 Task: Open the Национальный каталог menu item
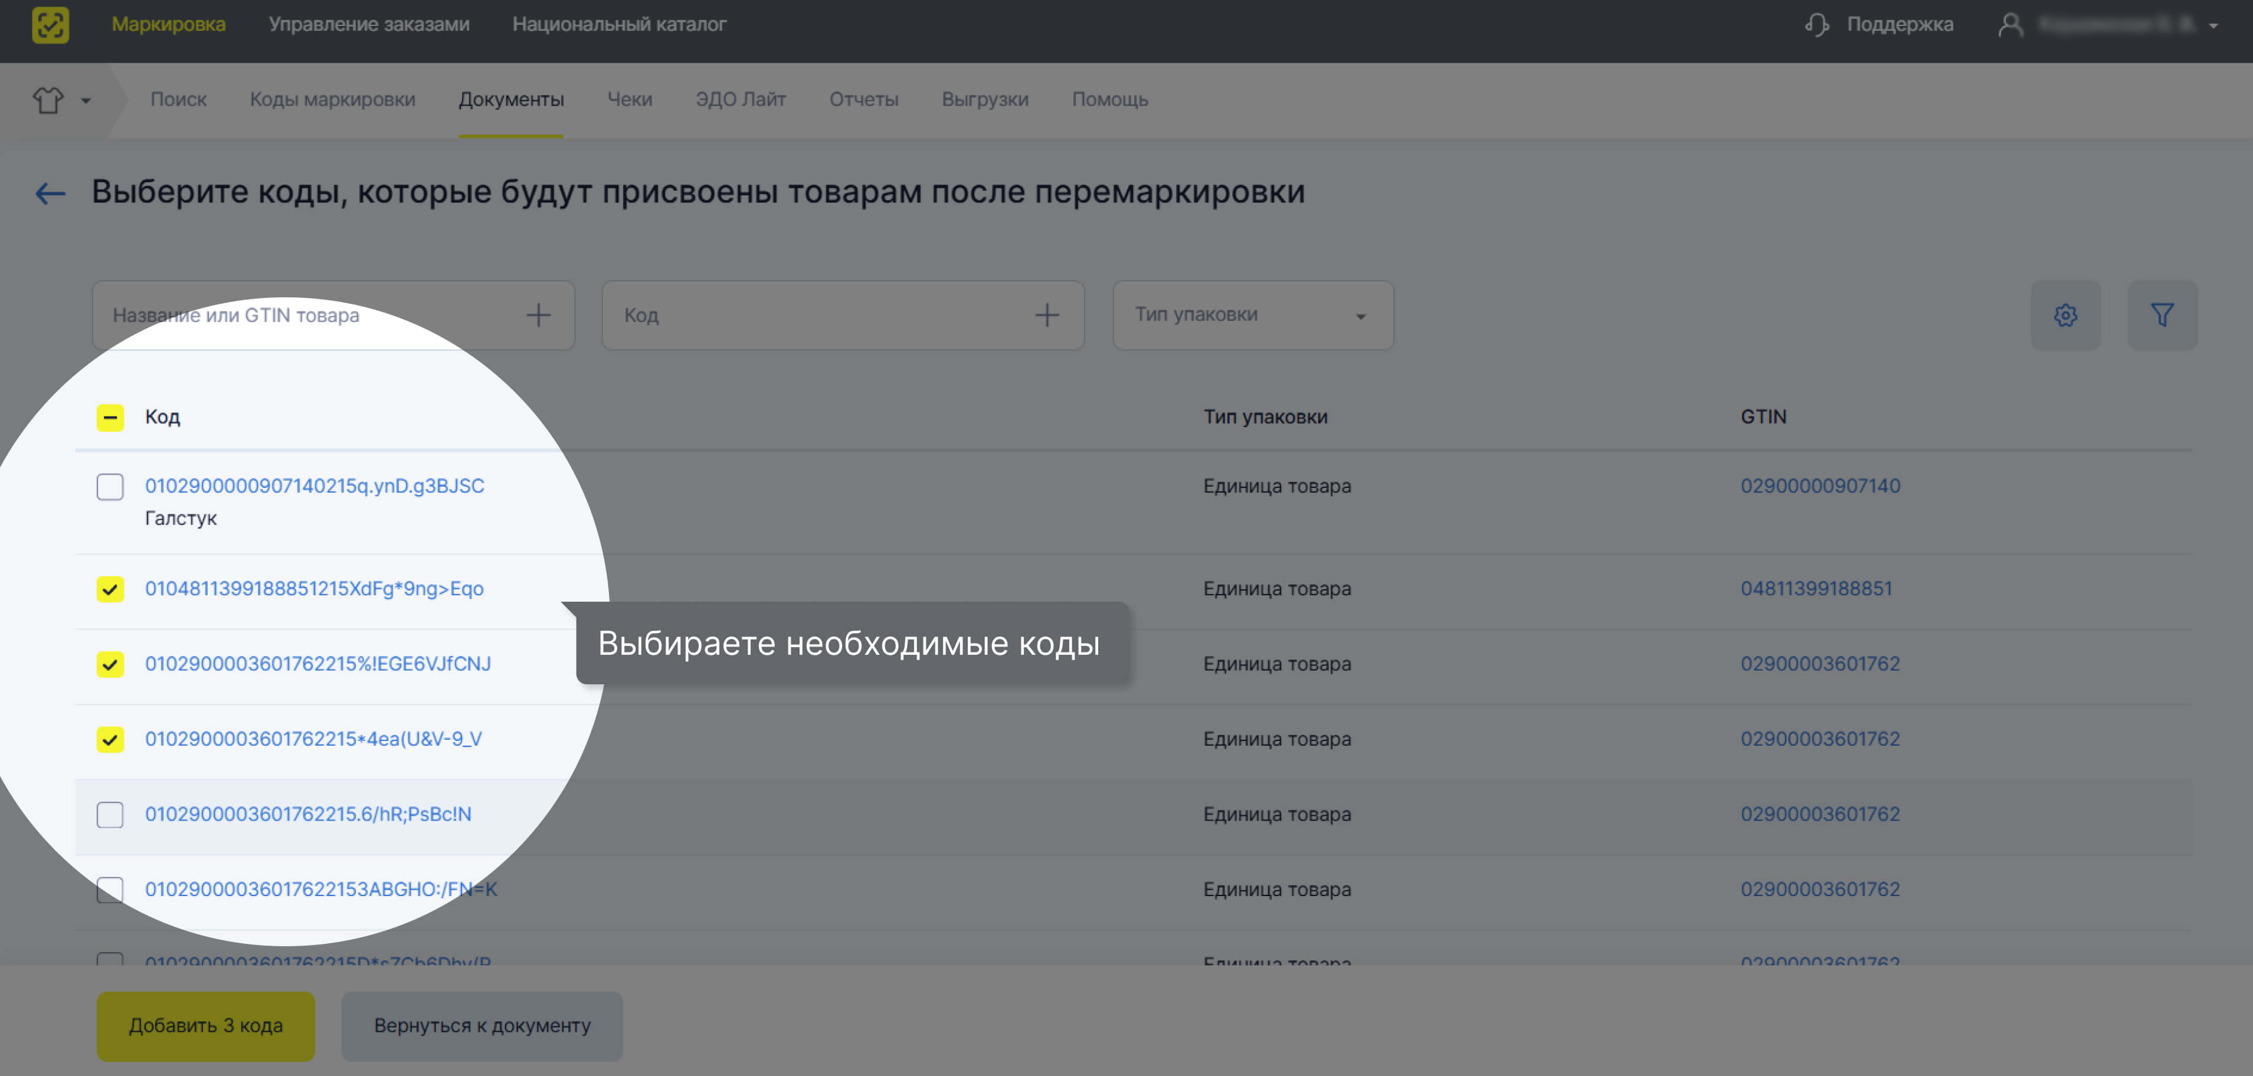[620, 24]
